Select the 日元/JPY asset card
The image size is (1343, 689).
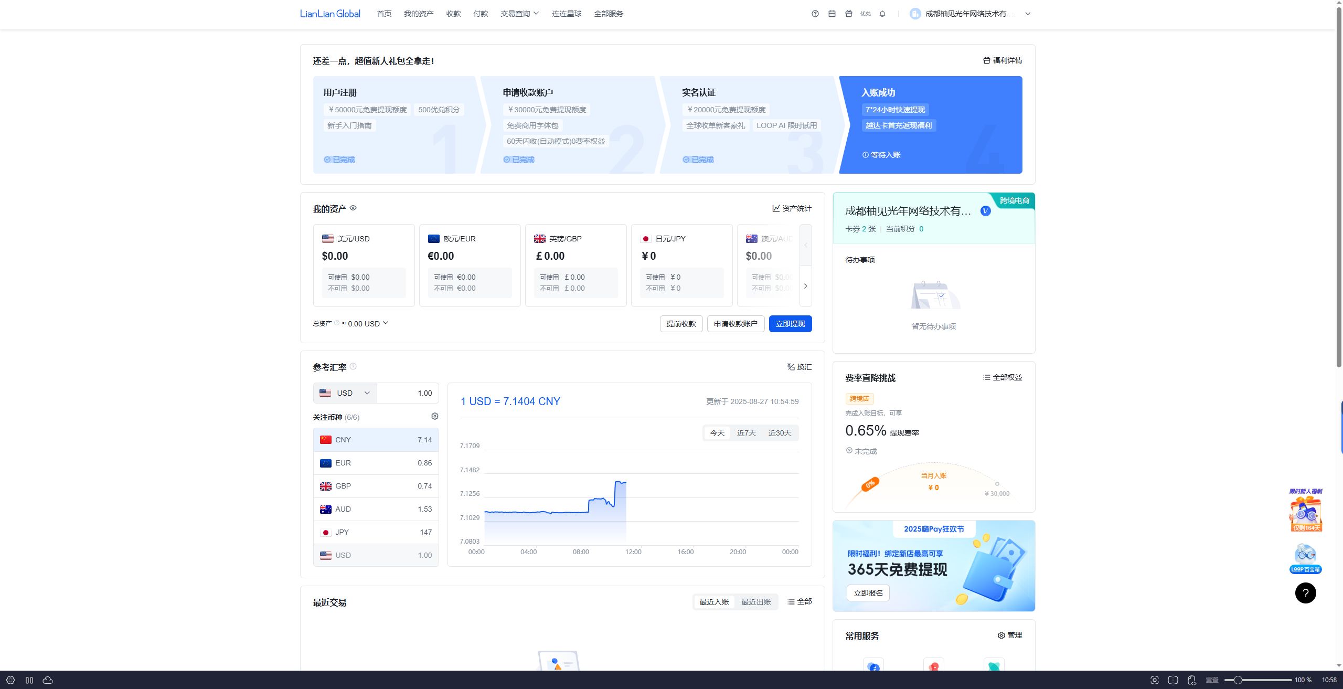682,266
